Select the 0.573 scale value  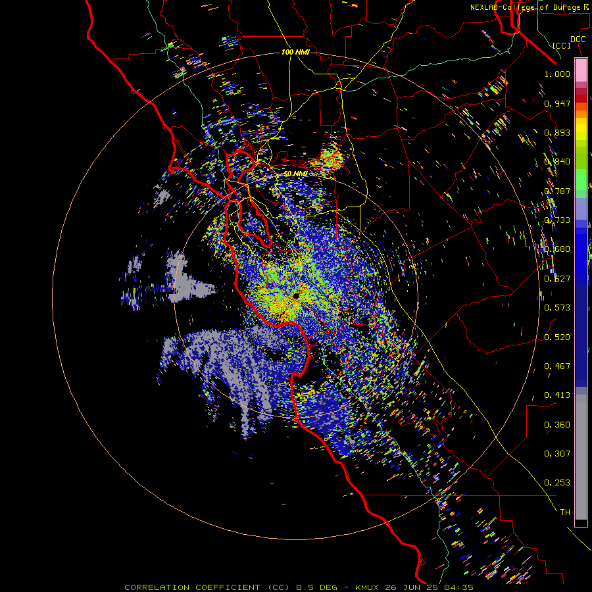tap(557, 308)
